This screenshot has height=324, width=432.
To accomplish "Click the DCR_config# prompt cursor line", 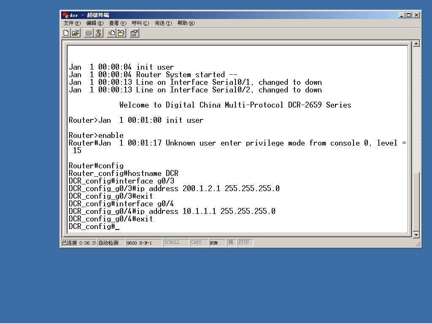I will coord(94,227).
